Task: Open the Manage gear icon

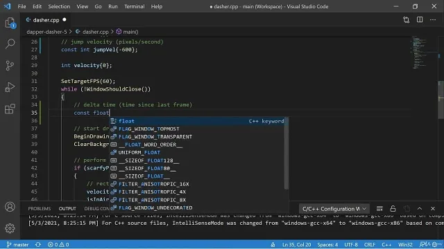Action: click(10, 228)
